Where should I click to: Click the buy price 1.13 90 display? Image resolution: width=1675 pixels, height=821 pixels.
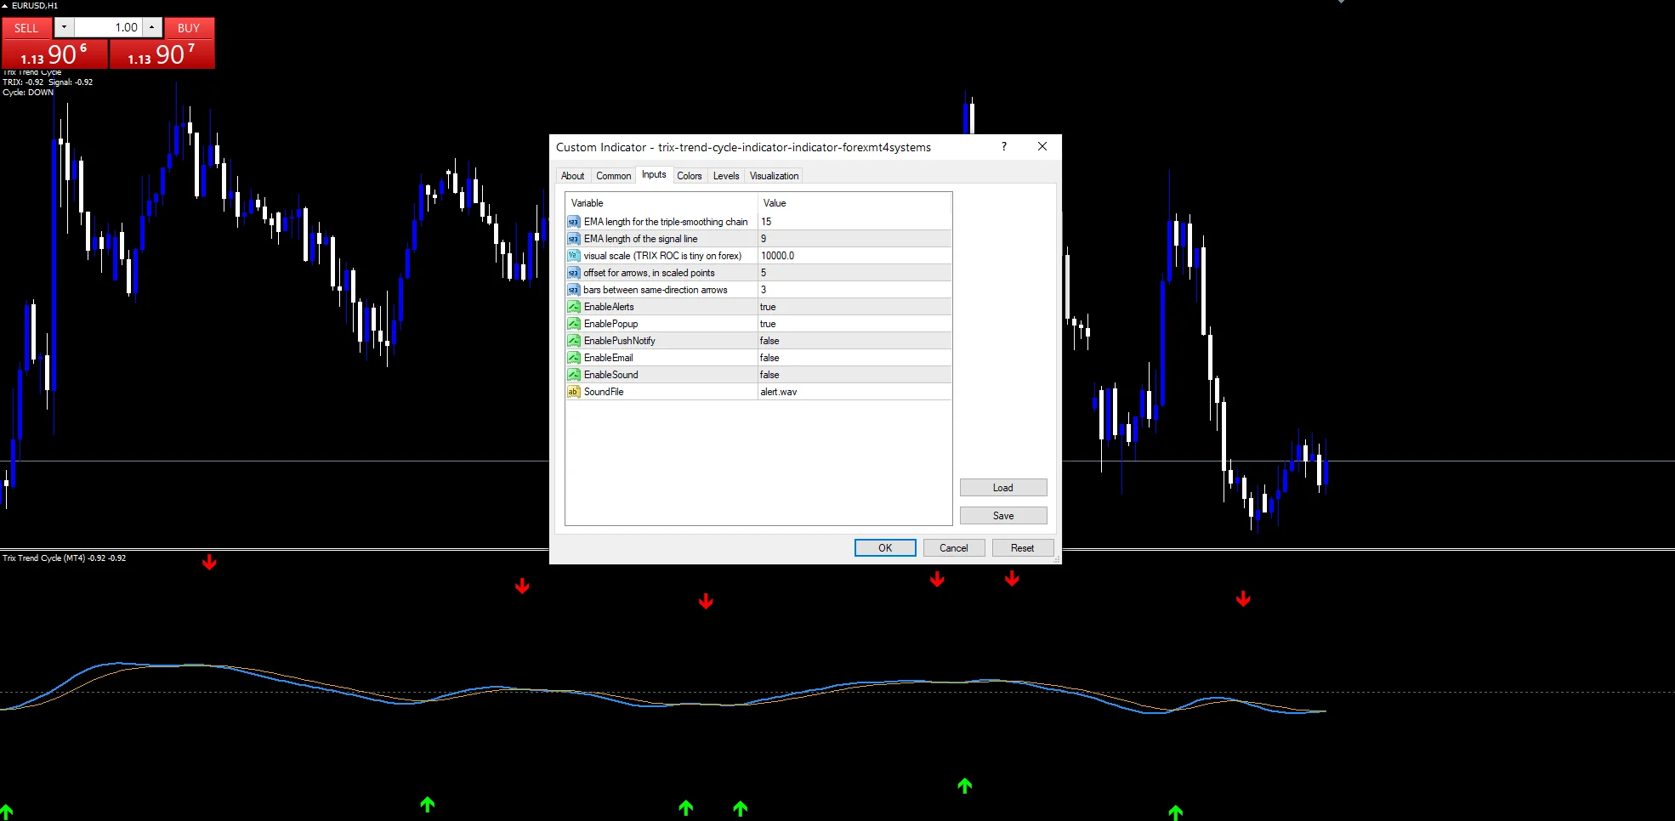[162, 54]
